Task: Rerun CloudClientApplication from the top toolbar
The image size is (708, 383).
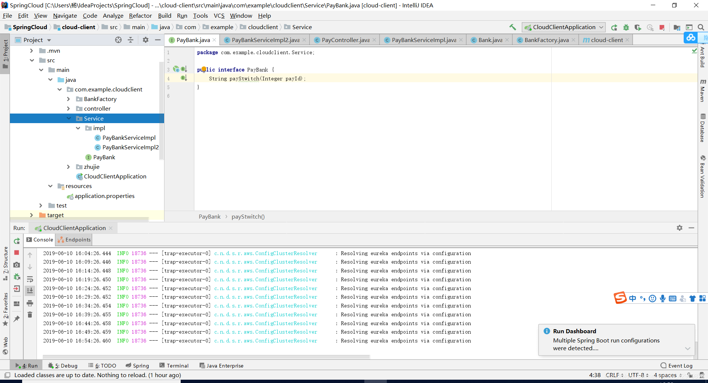Action: 614,27
